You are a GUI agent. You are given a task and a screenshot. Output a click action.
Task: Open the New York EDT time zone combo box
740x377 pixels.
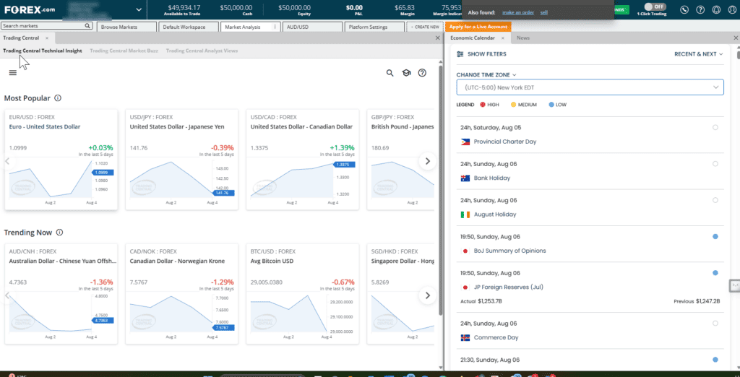[x=590, y=87]
